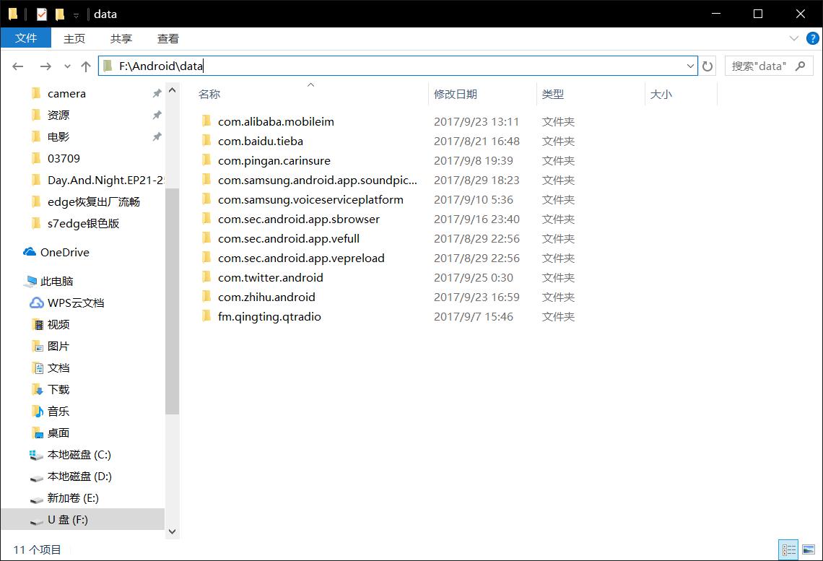The image size is (823, 561).
Task: Click the forward navigation arrow
Action: 45,66
